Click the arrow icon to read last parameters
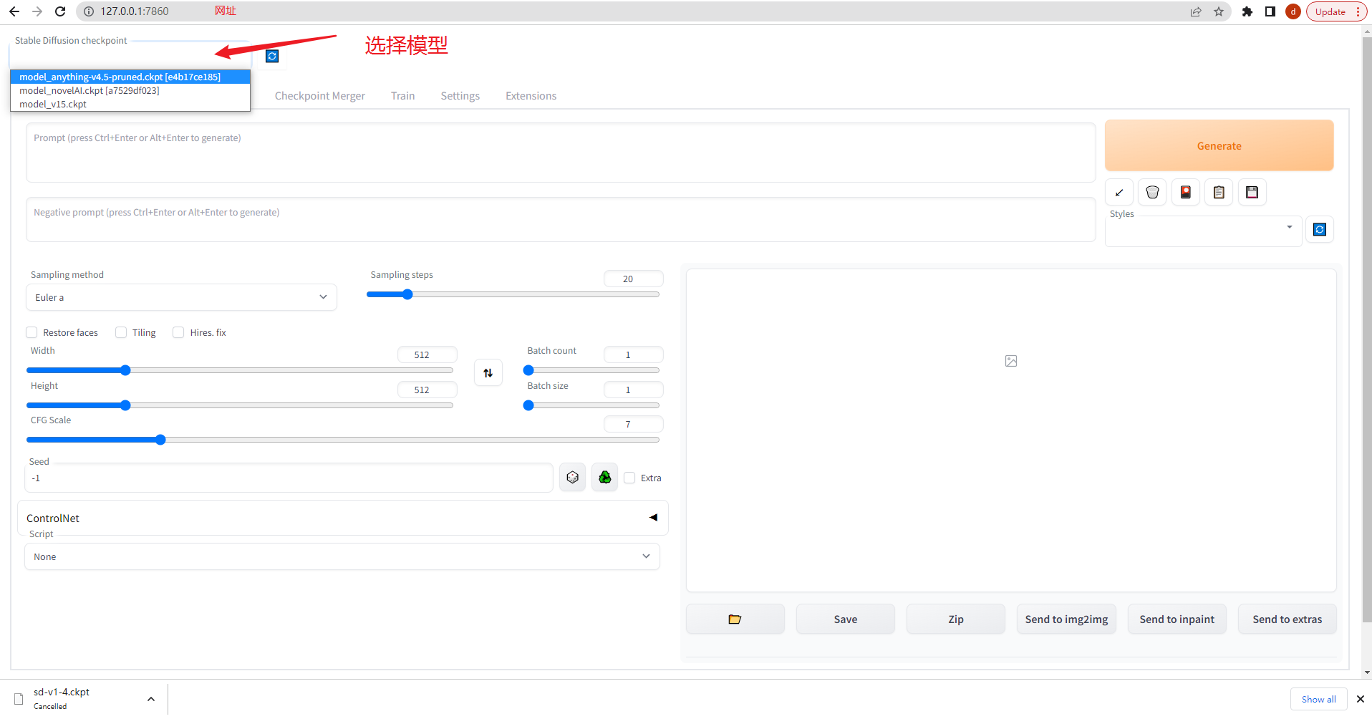 [x=1119, y=193]
